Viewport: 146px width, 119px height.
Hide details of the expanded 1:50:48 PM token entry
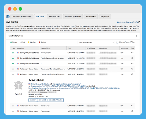132,74
